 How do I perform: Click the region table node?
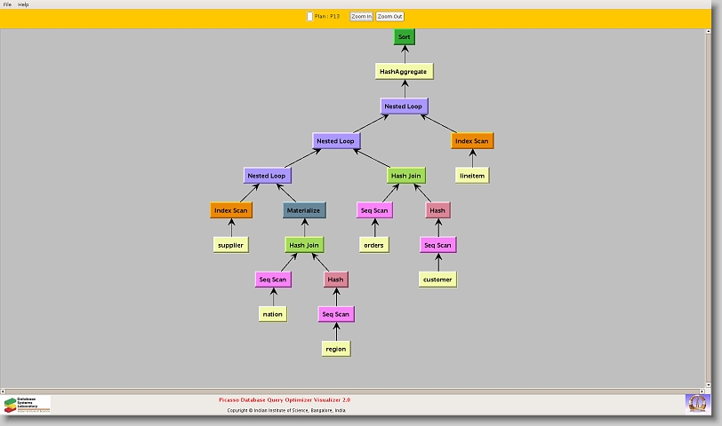pyautogui.click(x=336, y=349)
